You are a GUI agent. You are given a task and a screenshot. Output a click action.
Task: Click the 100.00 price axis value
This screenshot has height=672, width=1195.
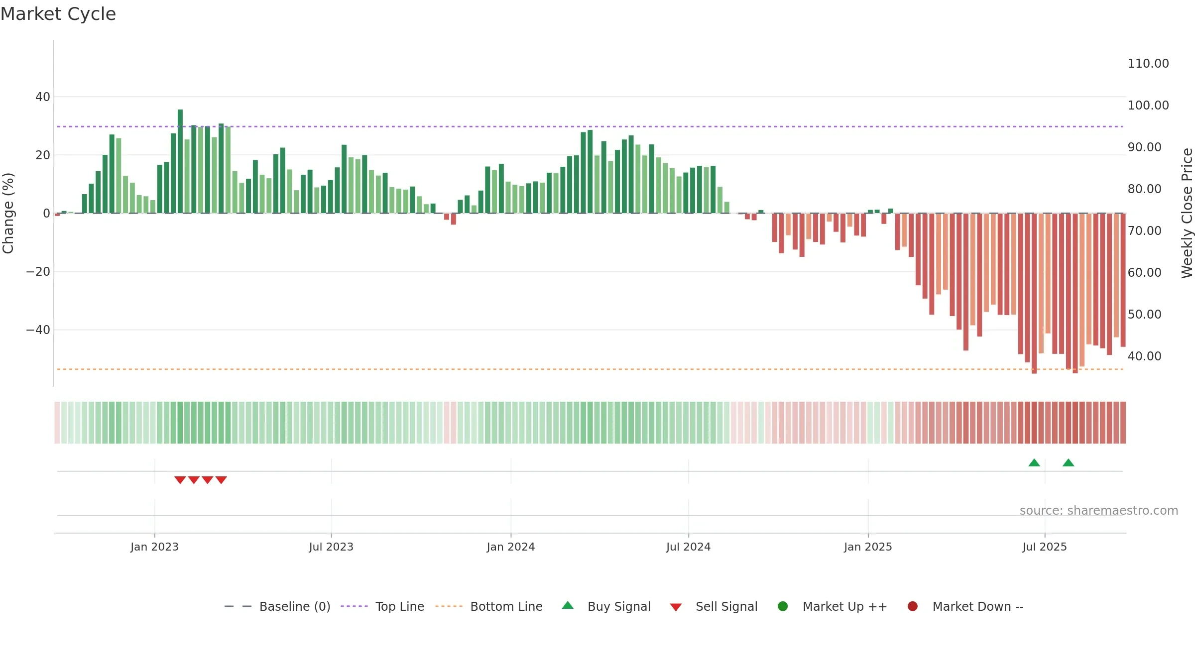[x=1148, y=105]
